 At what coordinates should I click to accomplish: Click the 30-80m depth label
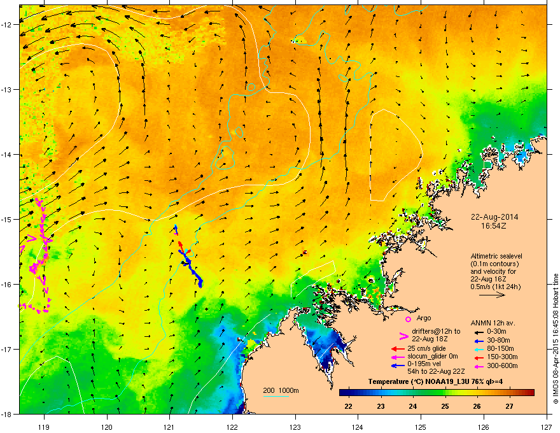(x=498, y=341)
